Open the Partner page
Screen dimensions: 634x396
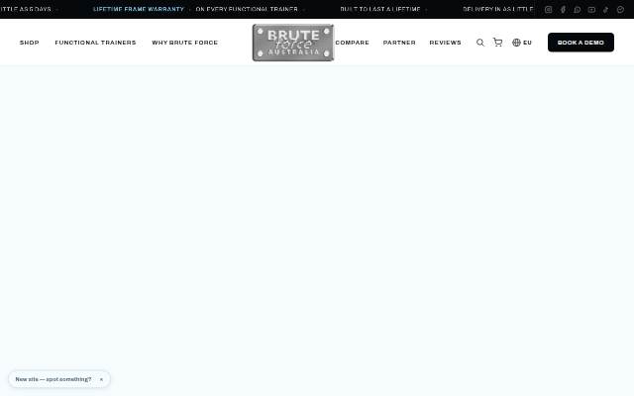[x=399, y=43]
